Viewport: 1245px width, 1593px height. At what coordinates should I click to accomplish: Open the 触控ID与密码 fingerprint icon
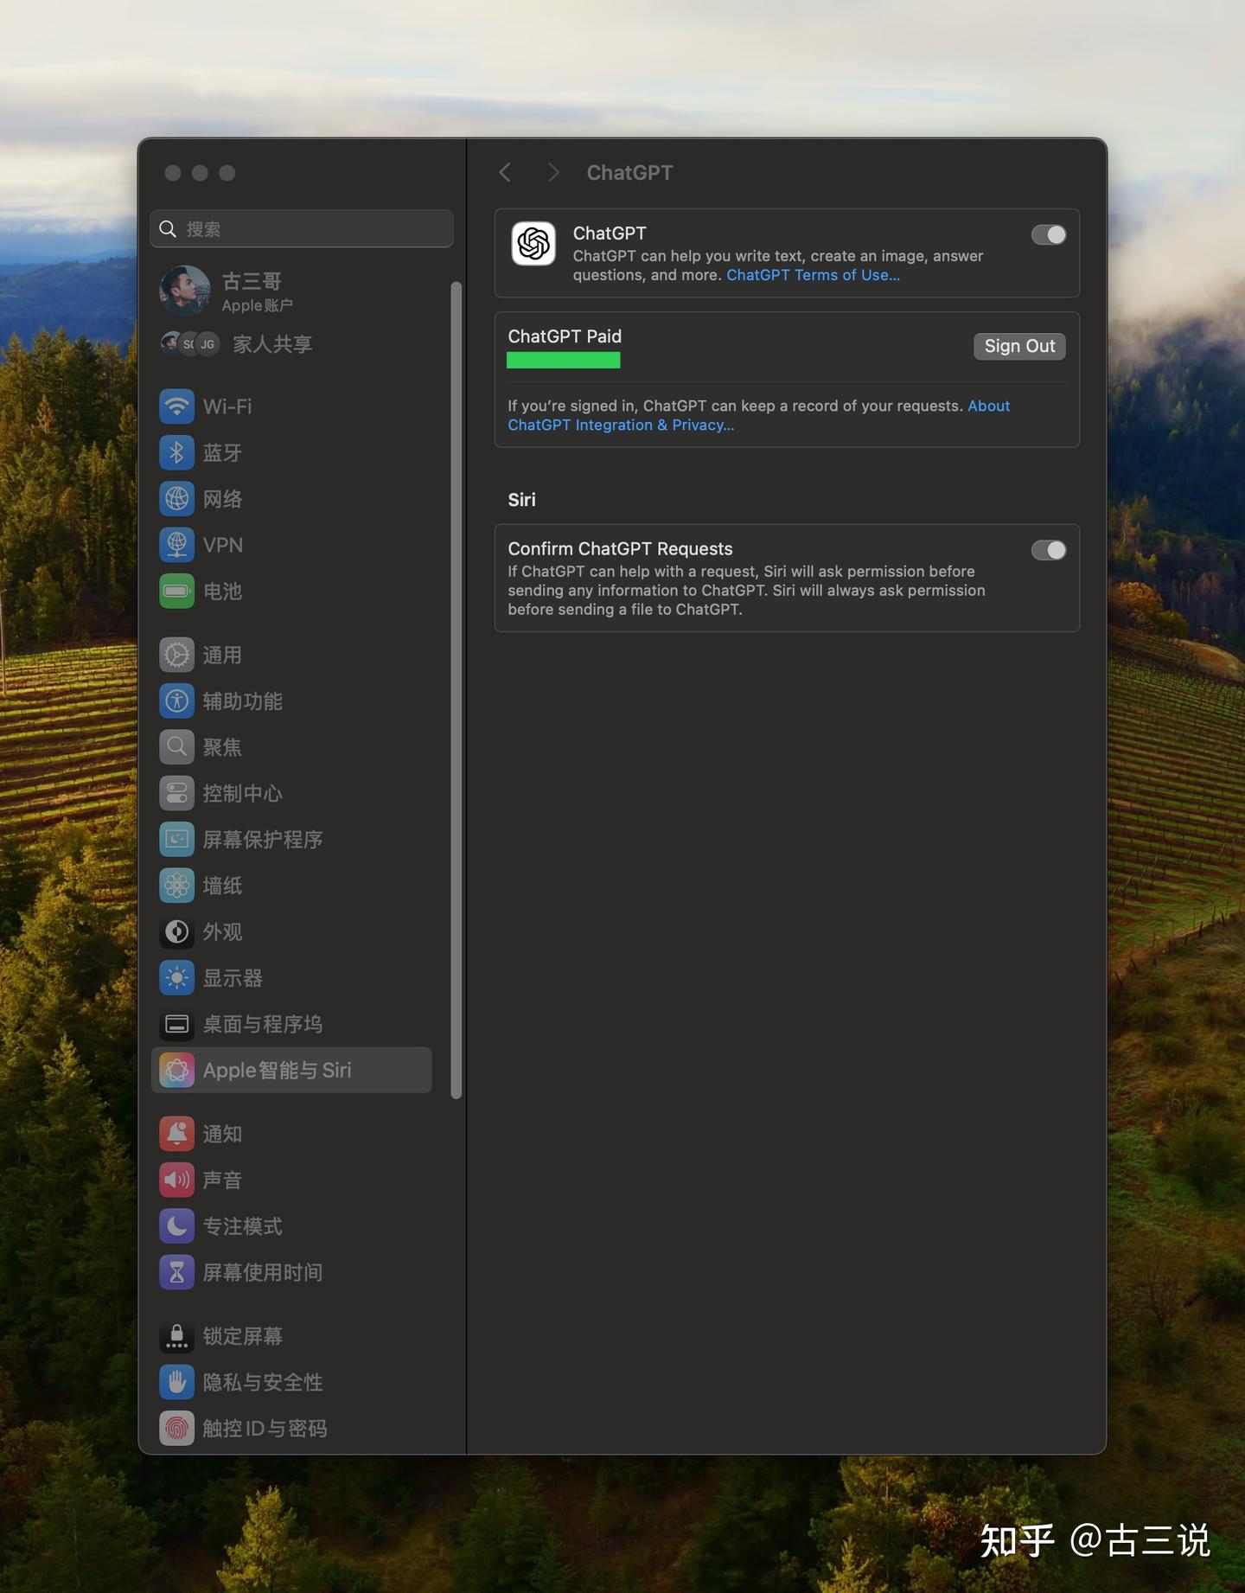176,1429
